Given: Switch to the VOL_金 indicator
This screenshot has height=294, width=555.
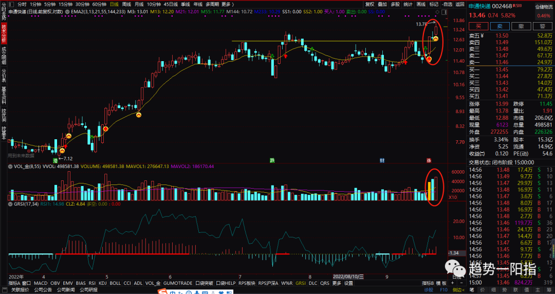Looking at the screenshot, I should [153, 283].
